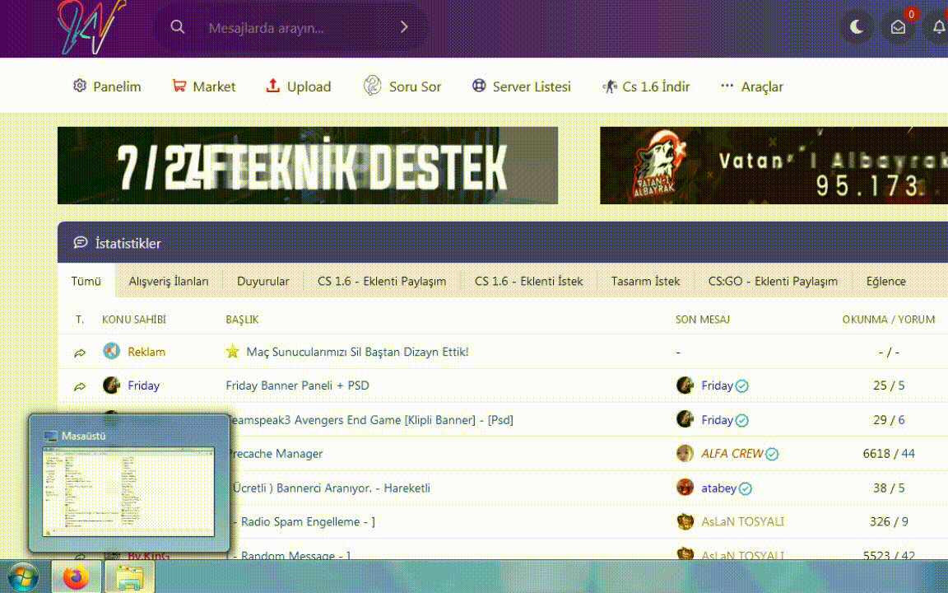Click the 7/24 Teknik Destek banner
Image resolution: width=948 pixels, height=593 pixels.
click(x=308, y=166)
